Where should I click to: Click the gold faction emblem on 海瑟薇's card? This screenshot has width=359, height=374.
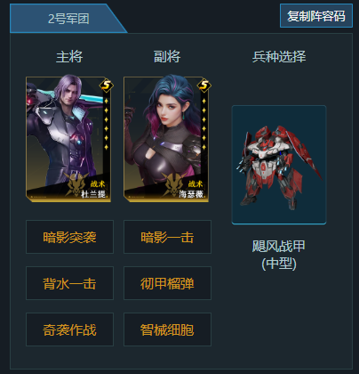click(174, 184)
